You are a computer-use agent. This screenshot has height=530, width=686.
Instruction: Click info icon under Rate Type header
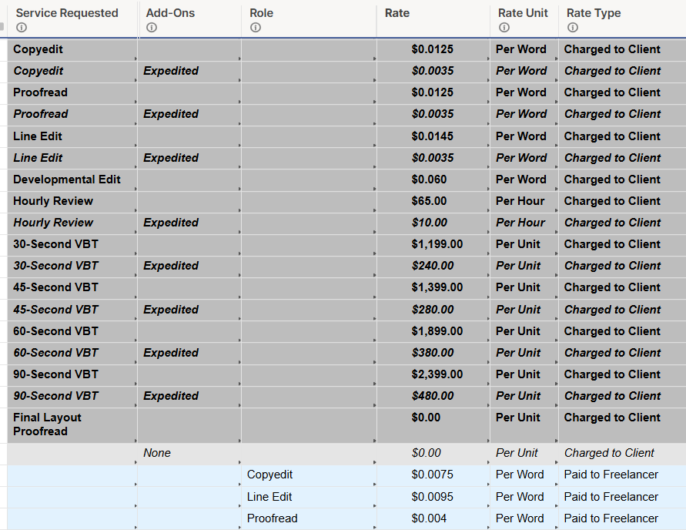[x=572, y=28]
